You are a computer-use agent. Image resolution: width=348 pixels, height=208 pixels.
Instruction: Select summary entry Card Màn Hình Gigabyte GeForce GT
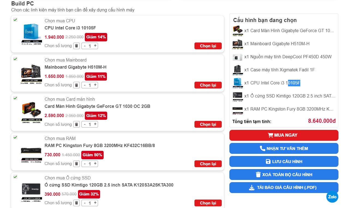coord(289,30)
